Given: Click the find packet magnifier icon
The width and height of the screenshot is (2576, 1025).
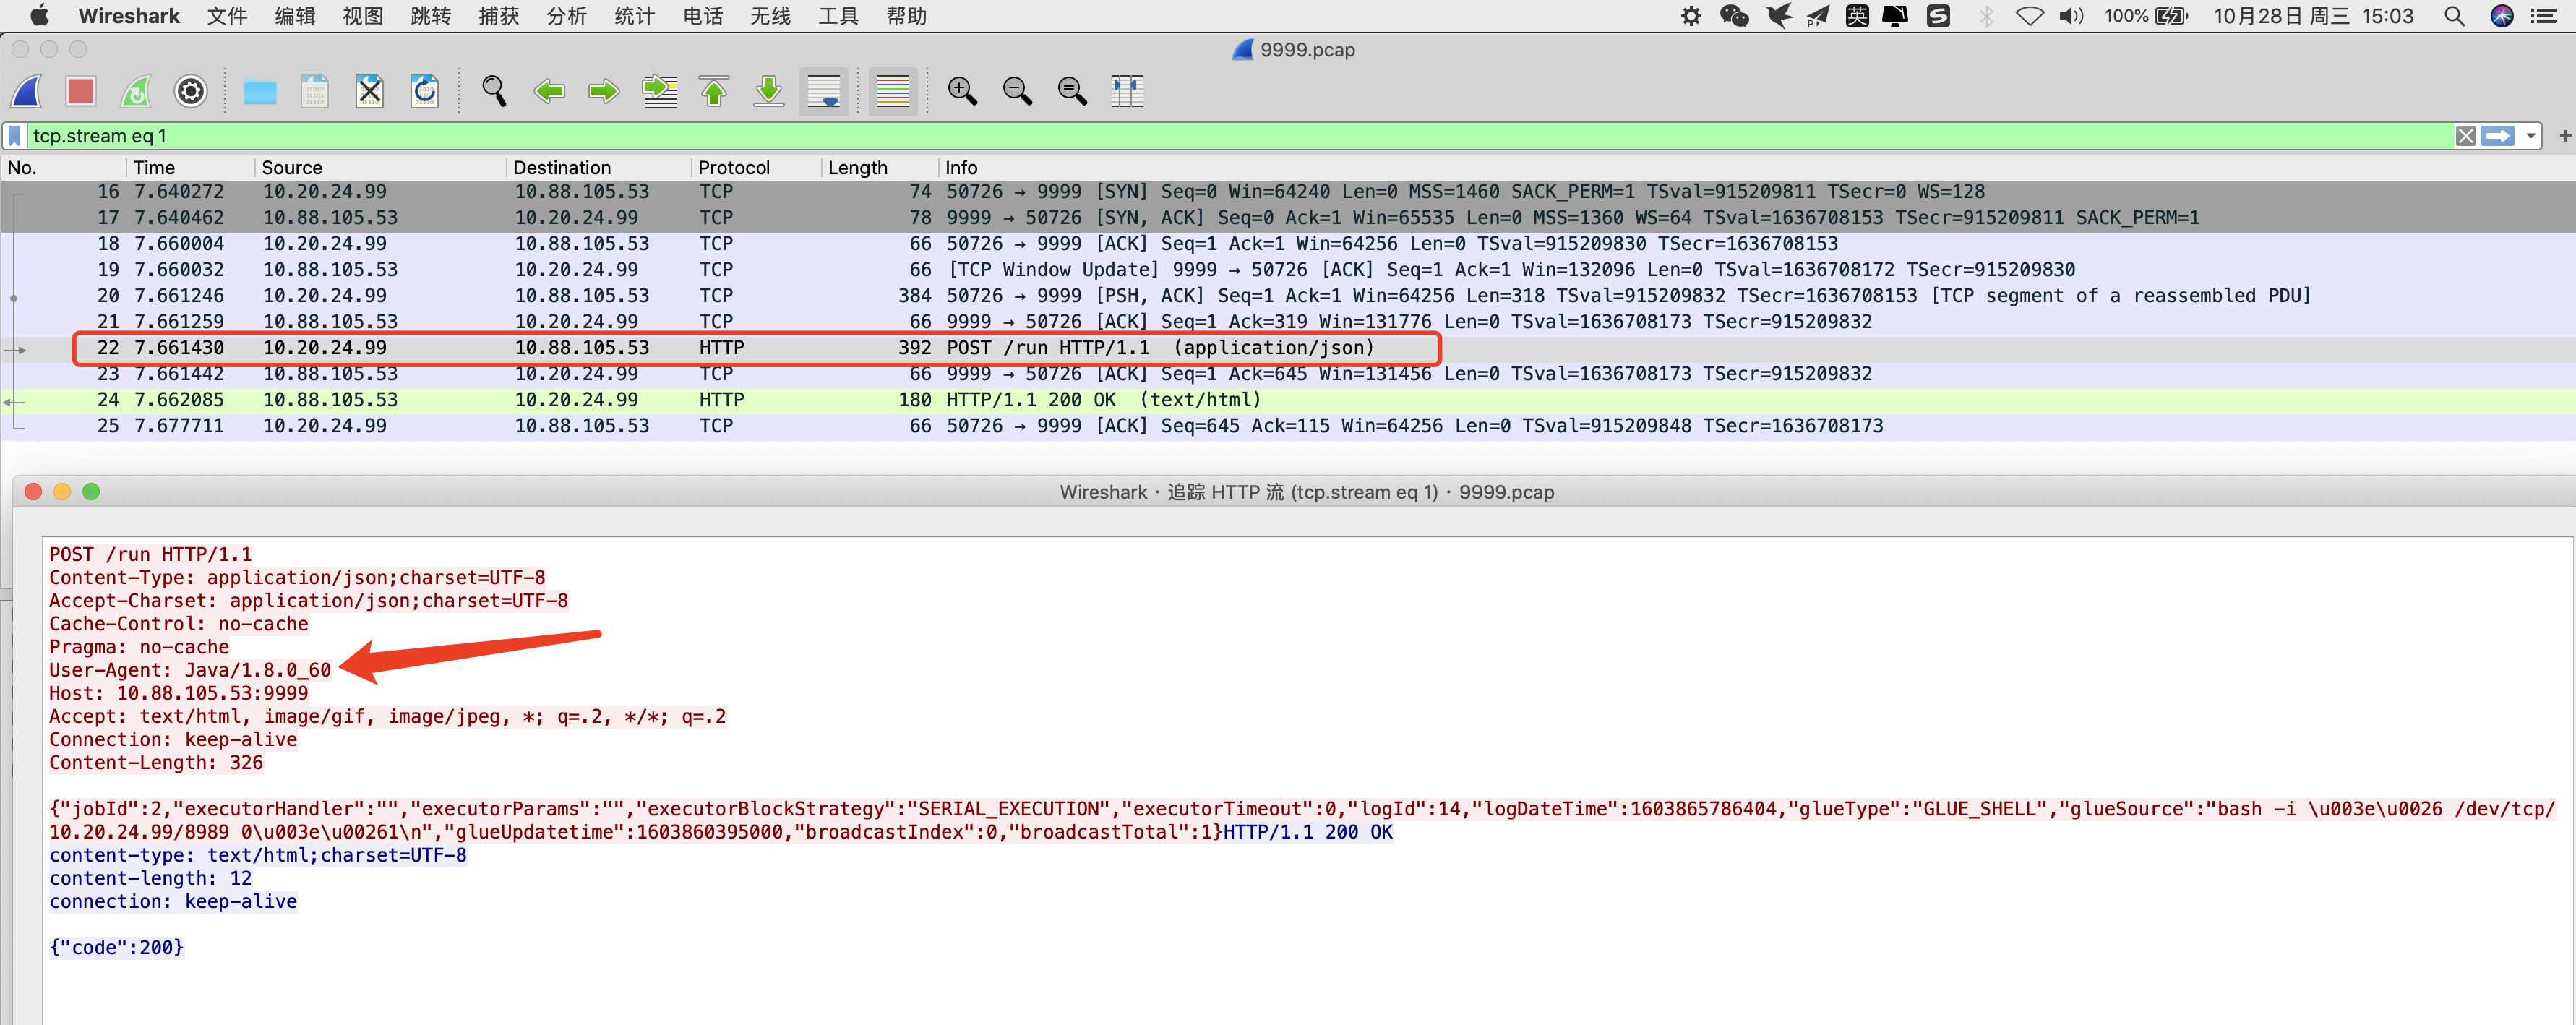Looking at the screenshot, I should (x=494, y=92).
